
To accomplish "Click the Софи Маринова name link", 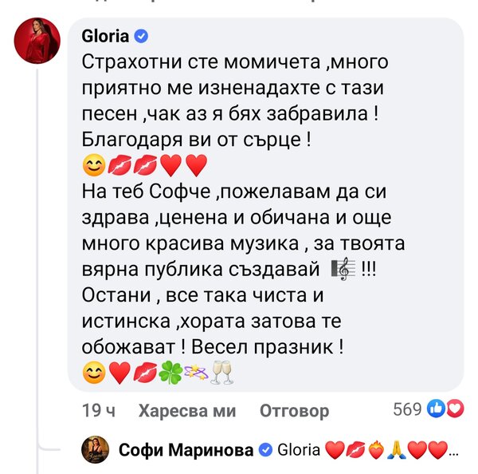I will (186, 450).
